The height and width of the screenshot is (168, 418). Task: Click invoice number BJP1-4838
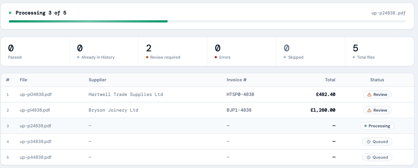tap(239, 110)
